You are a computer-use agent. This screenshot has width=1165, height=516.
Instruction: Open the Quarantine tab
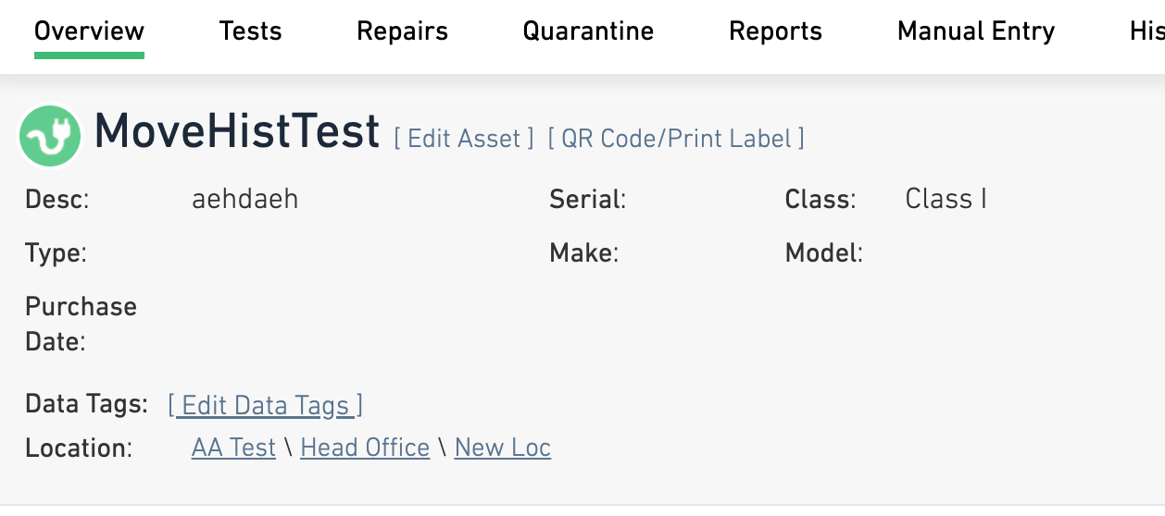pyautogui.click(x=588, y=31)
